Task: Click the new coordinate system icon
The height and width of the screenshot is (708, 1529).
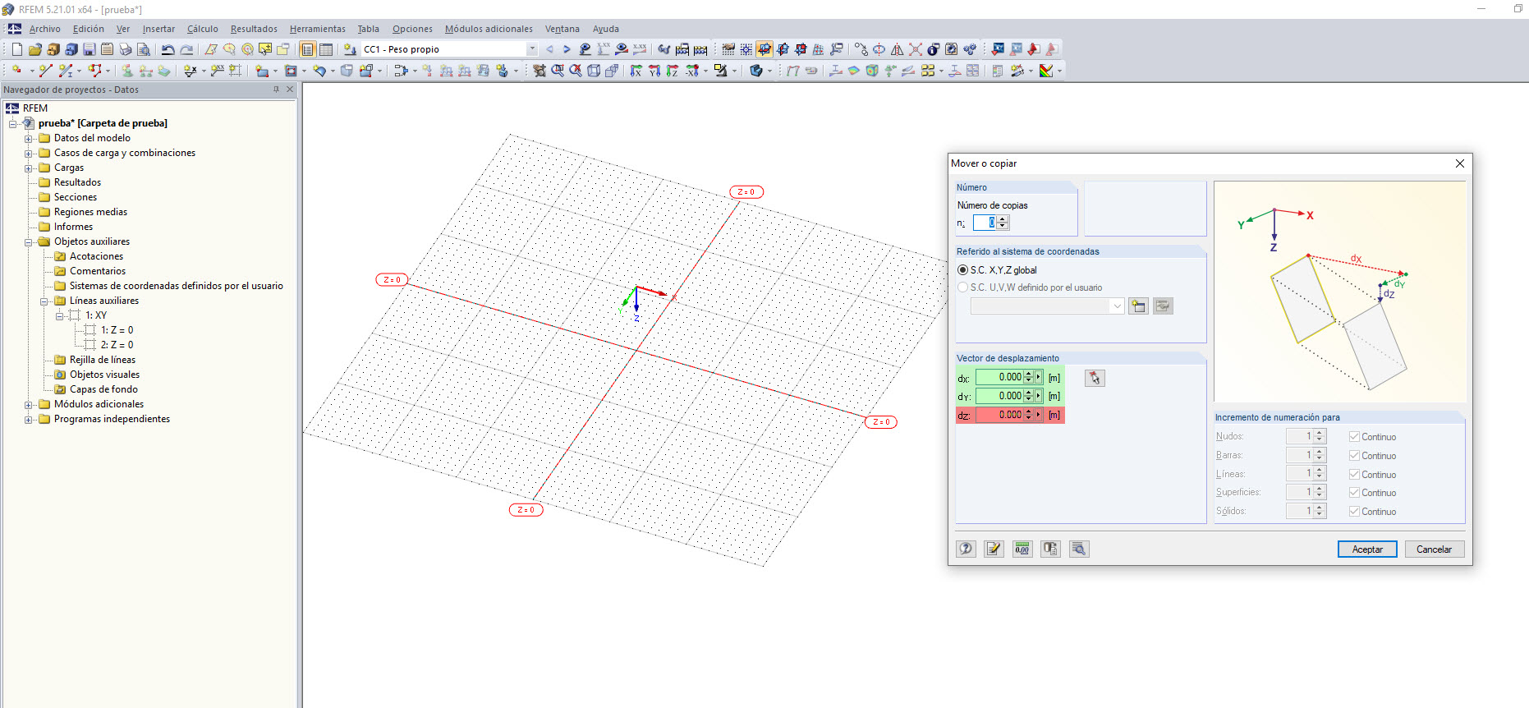Action: coord(1138,306)
